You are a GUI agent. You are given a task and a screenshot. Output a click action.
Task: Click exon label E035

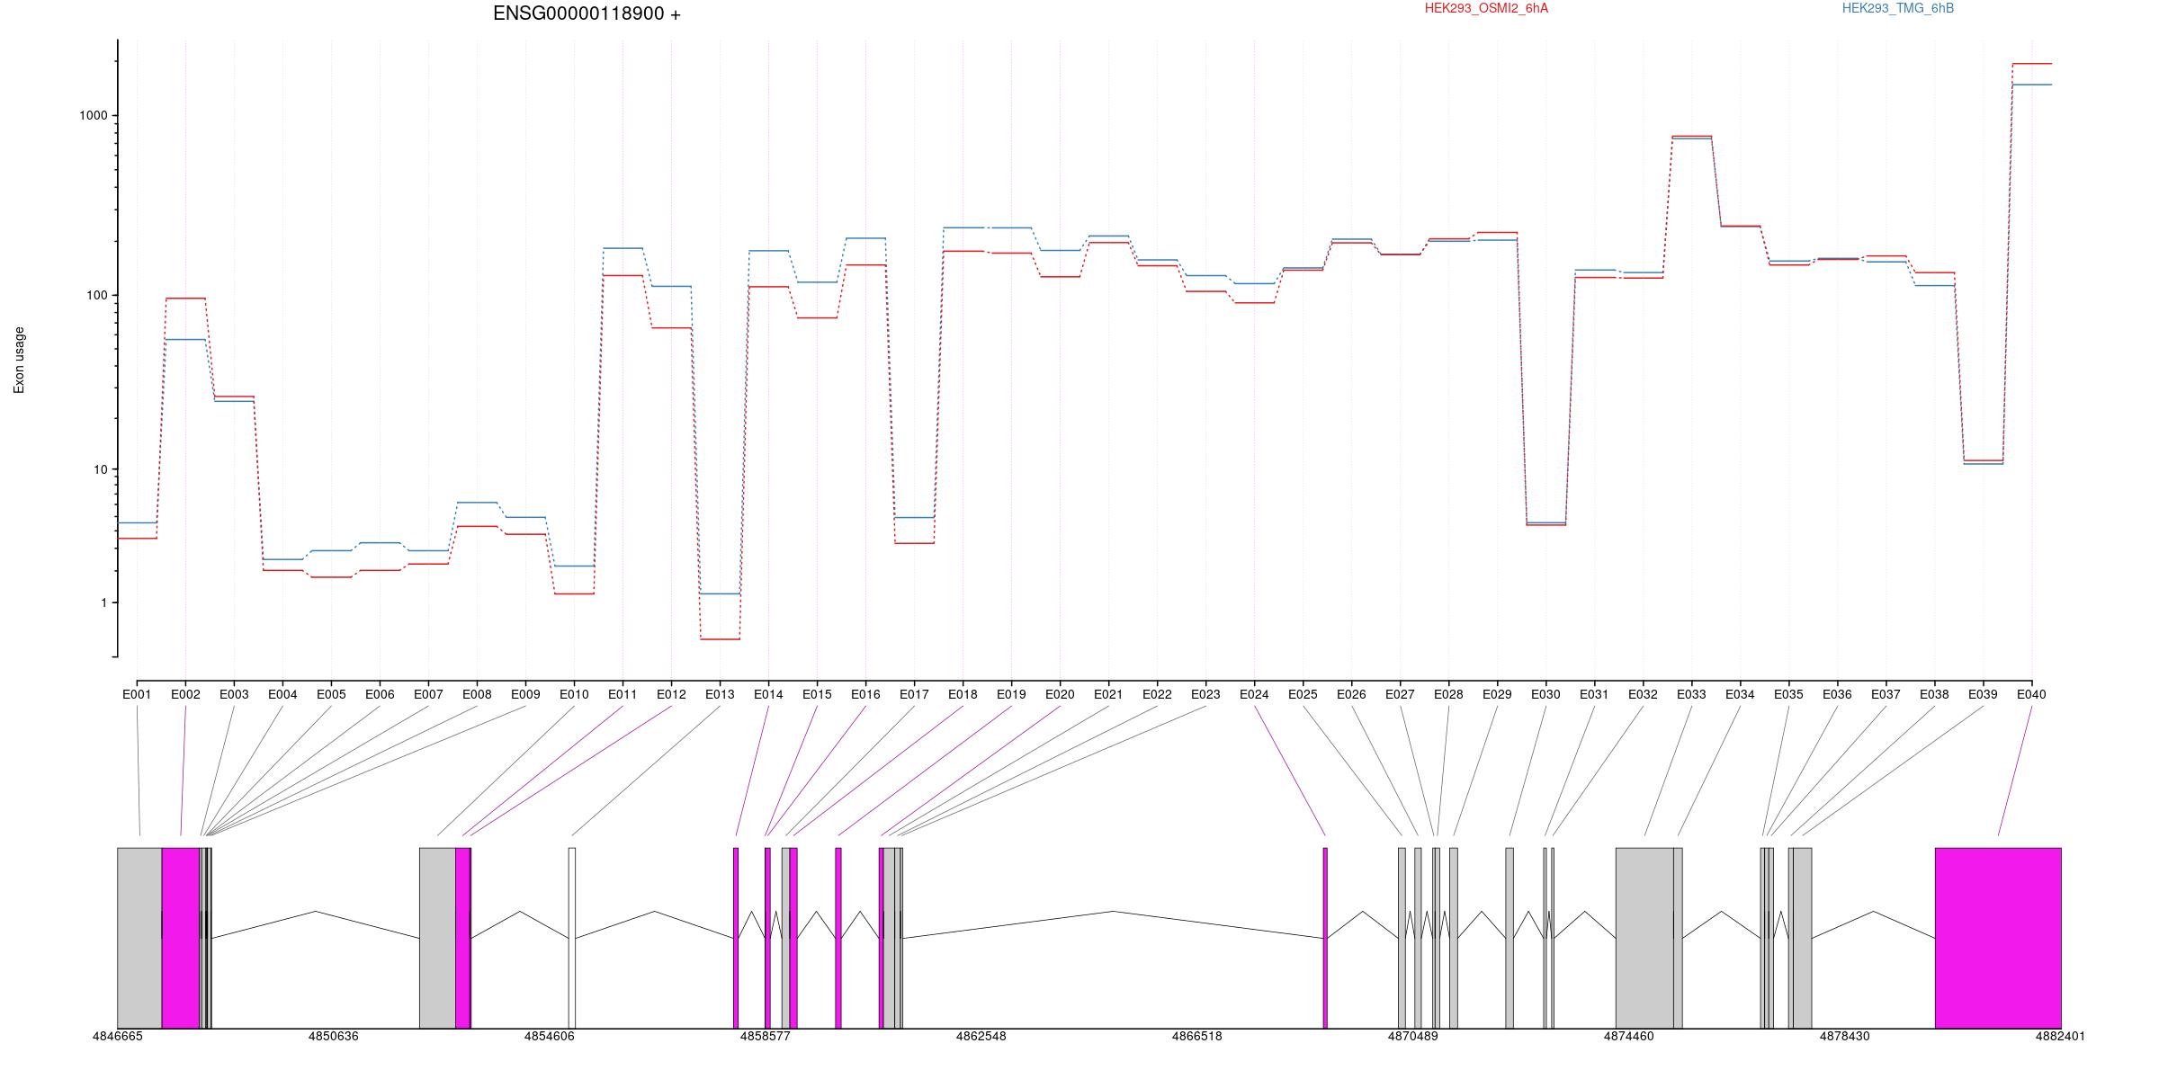1788,694
